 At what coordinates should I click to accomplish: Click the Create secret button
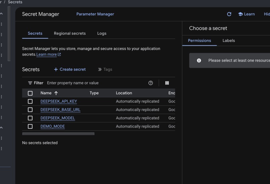[70, 70]
